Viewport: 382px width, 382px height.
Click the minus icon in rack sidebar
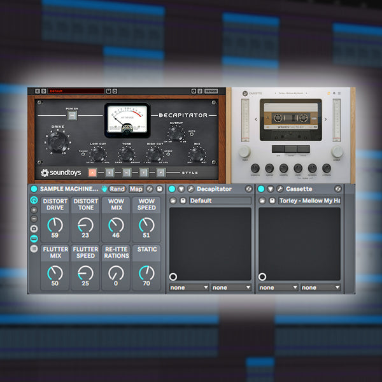point(34,219)
